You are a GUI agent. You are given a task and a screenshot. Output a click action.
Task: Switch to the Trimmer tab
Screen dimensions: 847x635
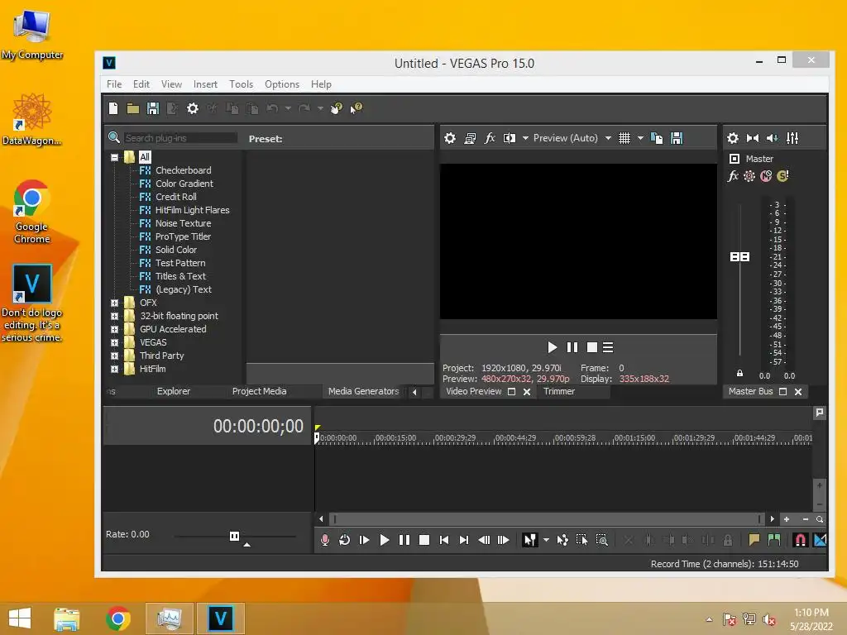(559, 391)
